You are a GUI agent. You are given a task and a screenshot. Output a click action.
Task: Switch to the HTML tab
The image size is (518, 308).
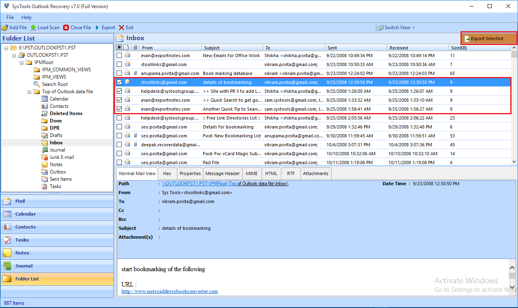click(271, 173)
